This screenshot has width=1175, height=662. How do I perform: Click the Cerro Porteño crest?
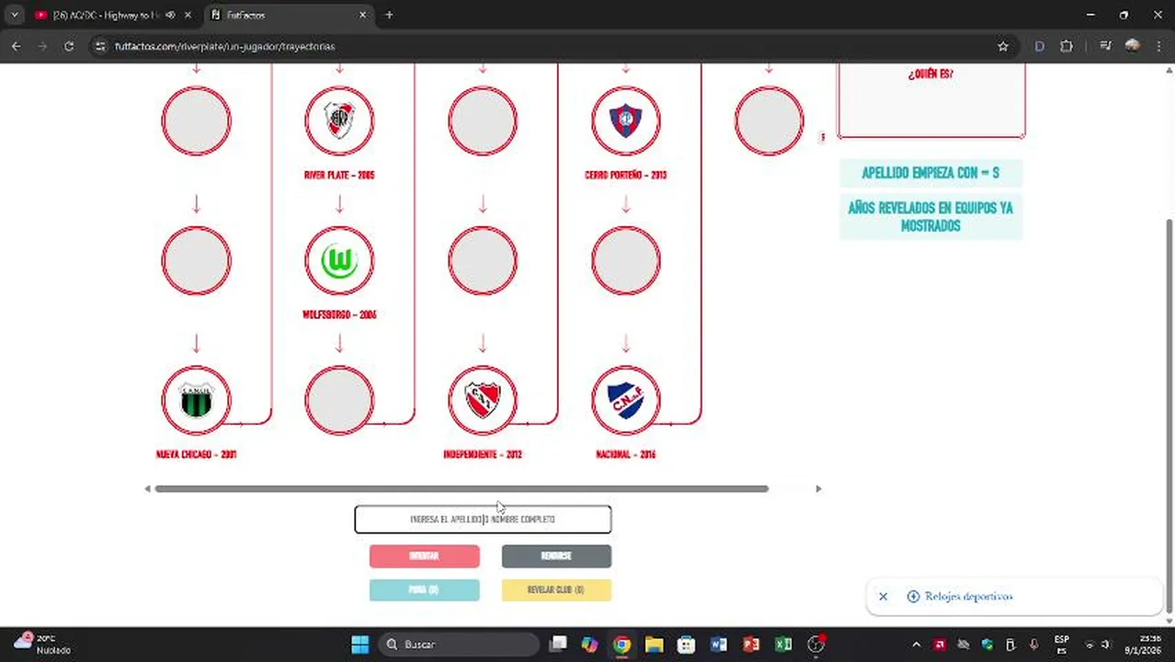coord(626,120)
